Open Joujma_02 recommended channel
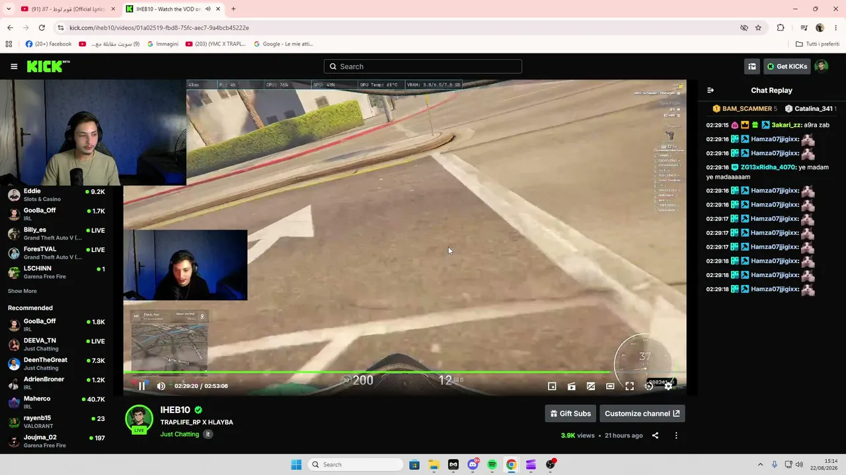The width and height of the screenshot is (846, 475). [58, 441]
